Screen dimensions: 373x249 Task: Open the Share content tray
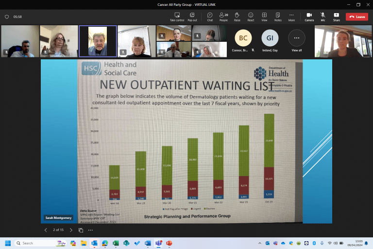click(337, 17)
